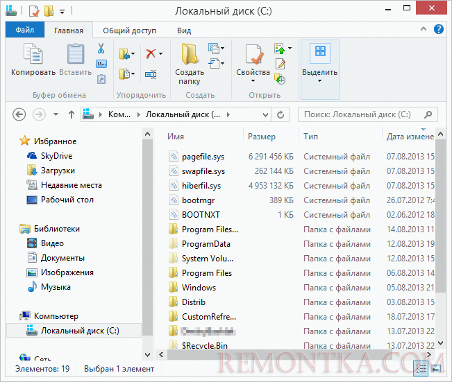Screen dimensions: 452x382
Task: Sort by Тип column header
Action: coord(310,137)
